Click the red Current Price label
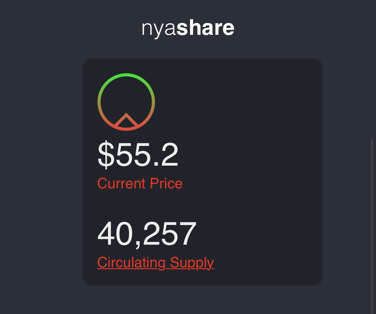This screenshot has width=376, height=314. (140, 183)
